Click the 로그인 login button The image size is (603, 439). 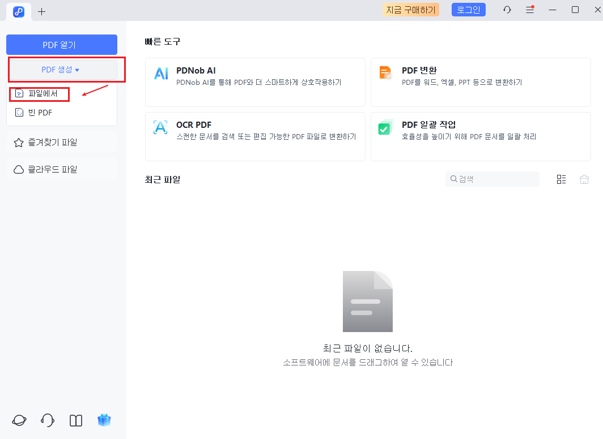click(x=468, y=10)
